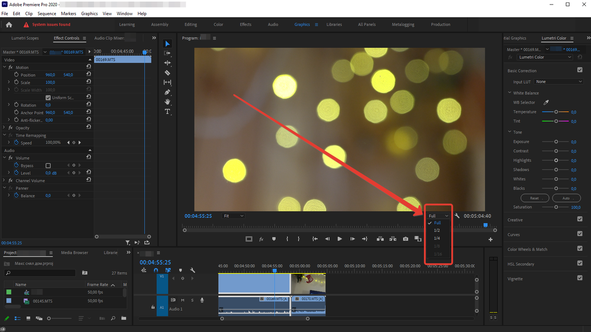The image size is (591, 332).
Task: Toggle Linked Selection in timeline
Action: click(x=168, y=270)
